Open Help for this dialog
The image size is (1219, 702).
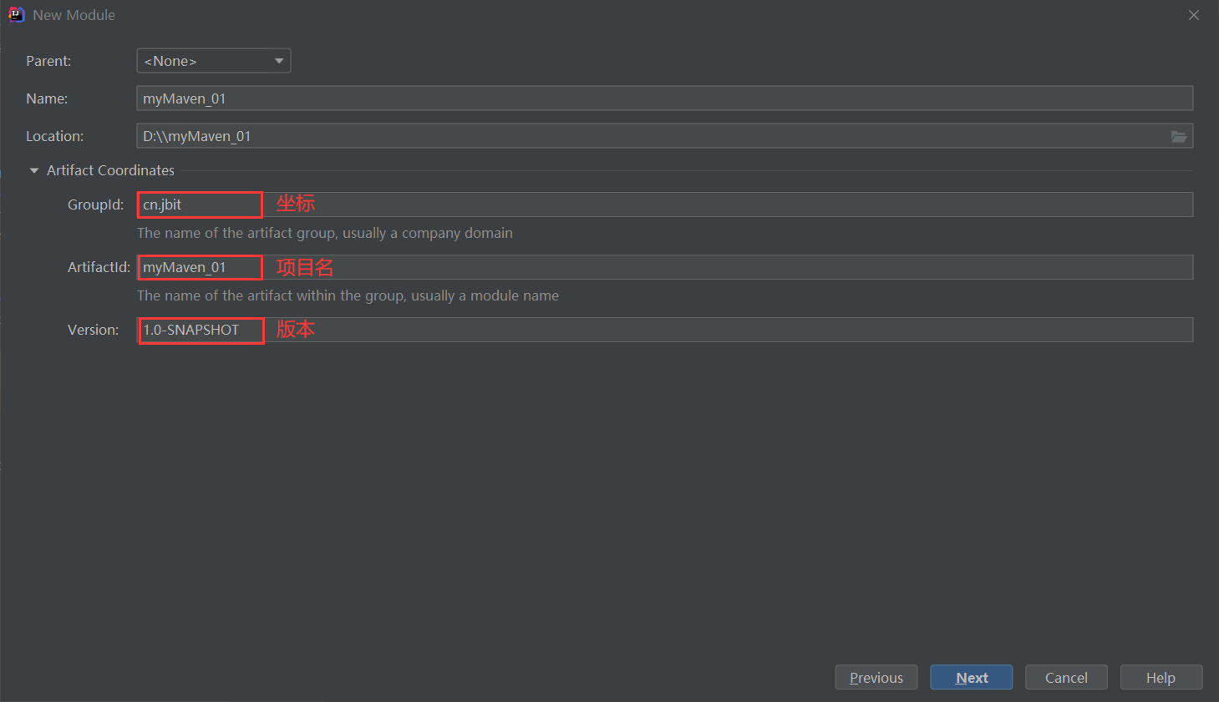pos(1161,677)
